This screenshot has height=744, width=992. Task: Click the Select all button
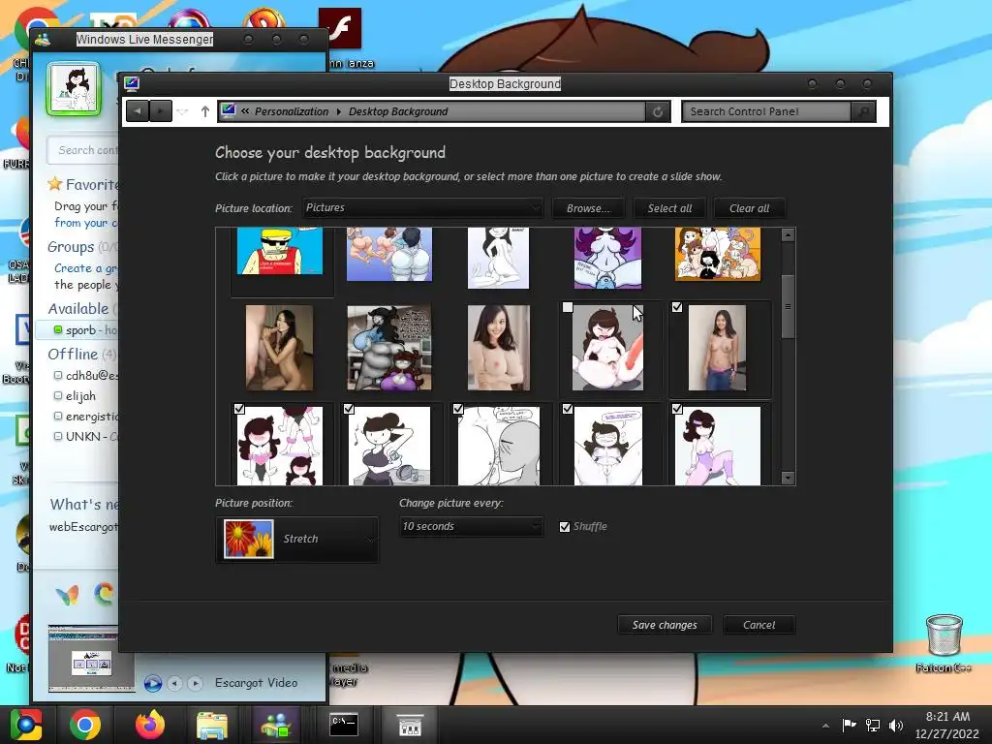tap(669, 208)
